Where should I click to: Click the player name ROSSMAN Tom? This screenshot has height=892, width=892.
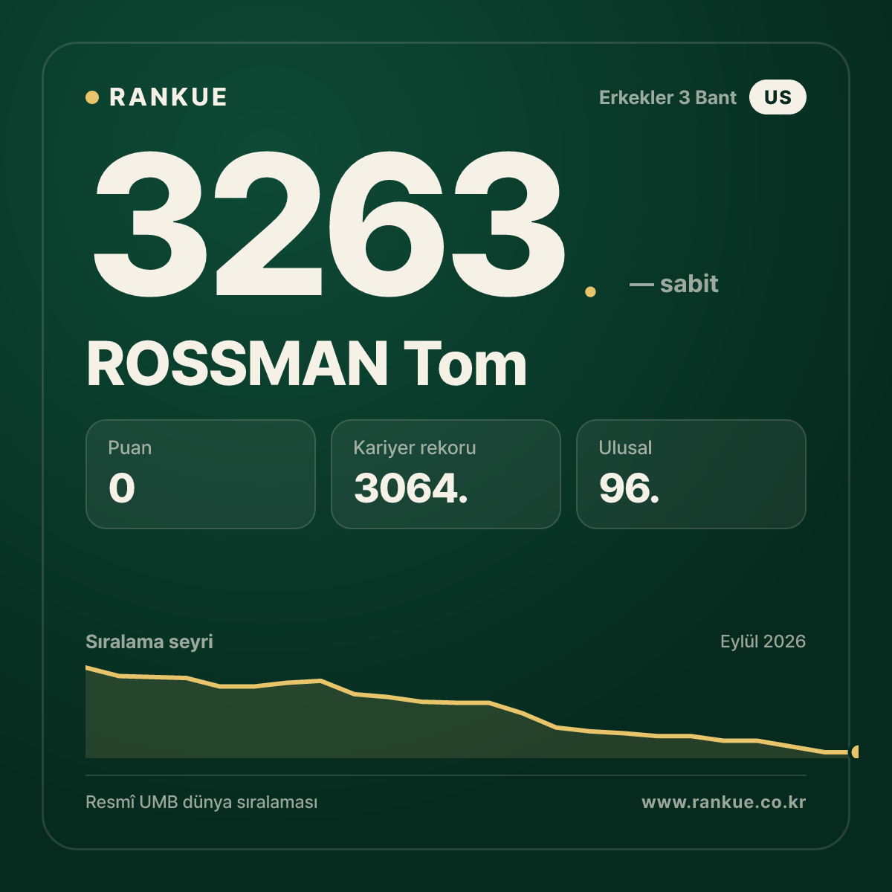pos(307,364)
